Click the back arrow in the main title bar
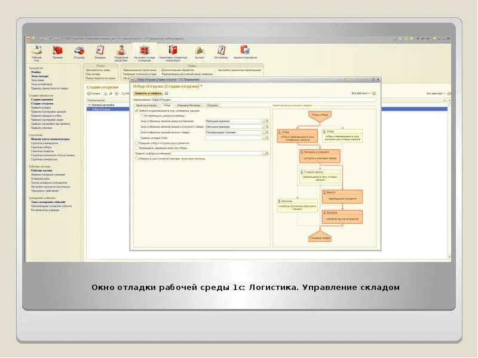Image resolution: width=478 pixels, height=358 pixels. coord(40,39)
